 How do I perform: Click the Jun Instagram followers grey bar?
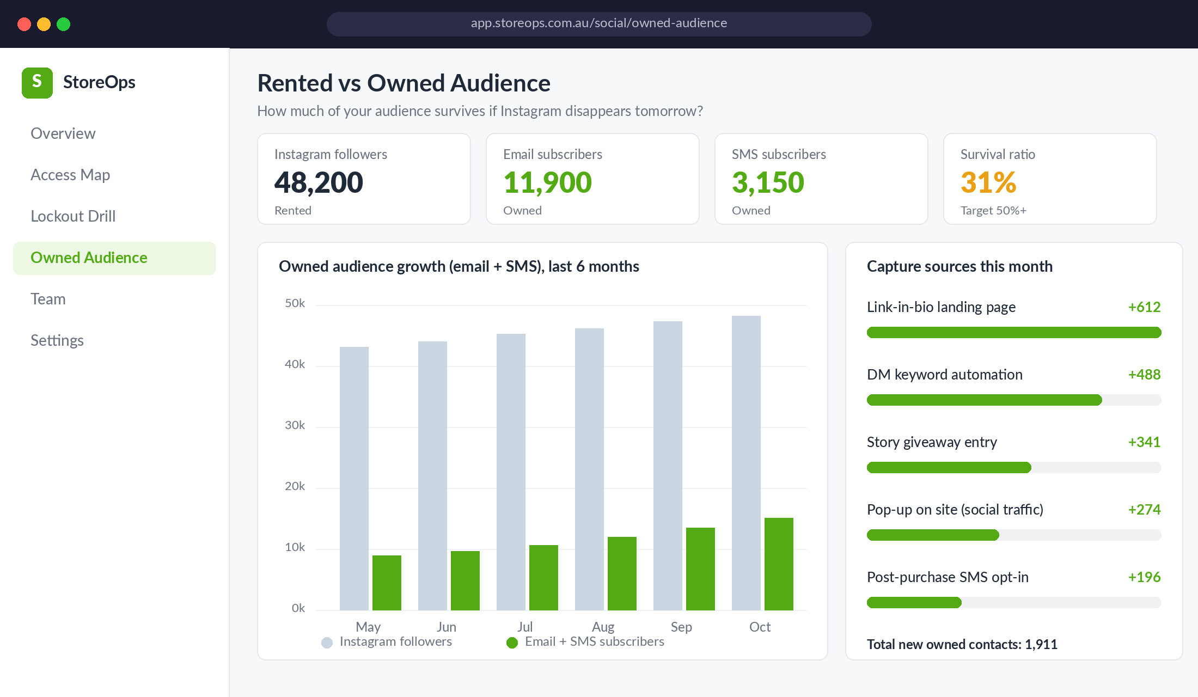432,476
